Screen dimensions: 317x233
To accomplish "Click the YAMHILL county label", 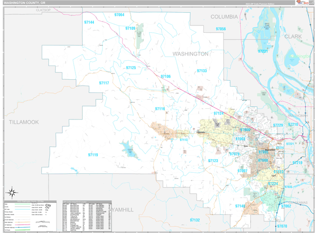I will [121, 210].
